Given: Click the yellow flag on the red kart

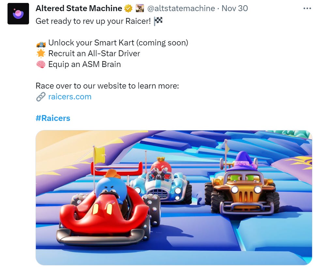Looking at the screenshot, I should (x=99, y=155).
